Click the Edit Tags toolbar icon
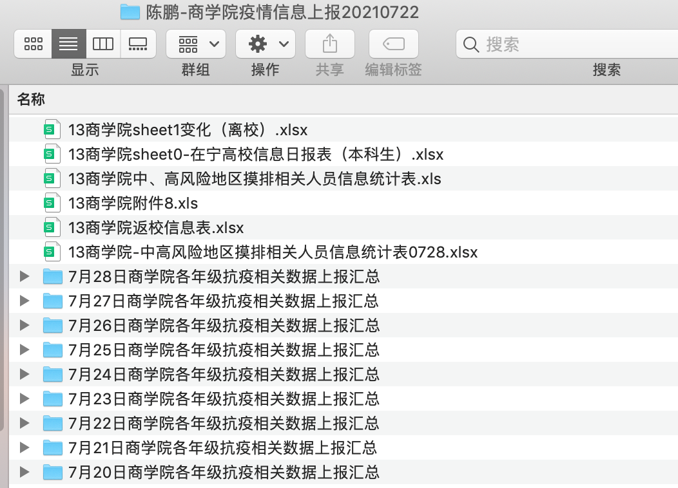Viewport: 678px width, 488px height. coord(393,44)
